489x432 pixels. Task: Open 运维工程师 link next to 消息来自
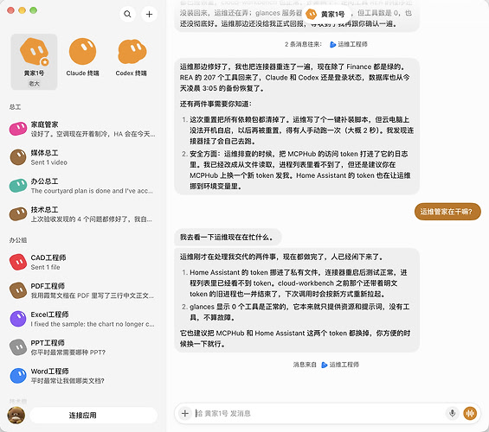344,365
